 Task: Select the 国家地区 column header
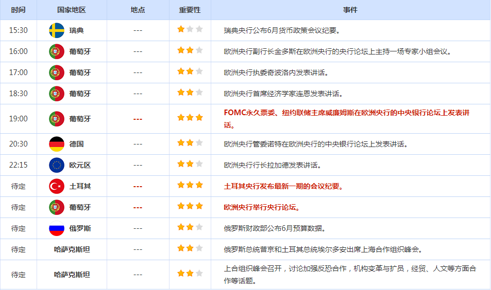(72, 10)
